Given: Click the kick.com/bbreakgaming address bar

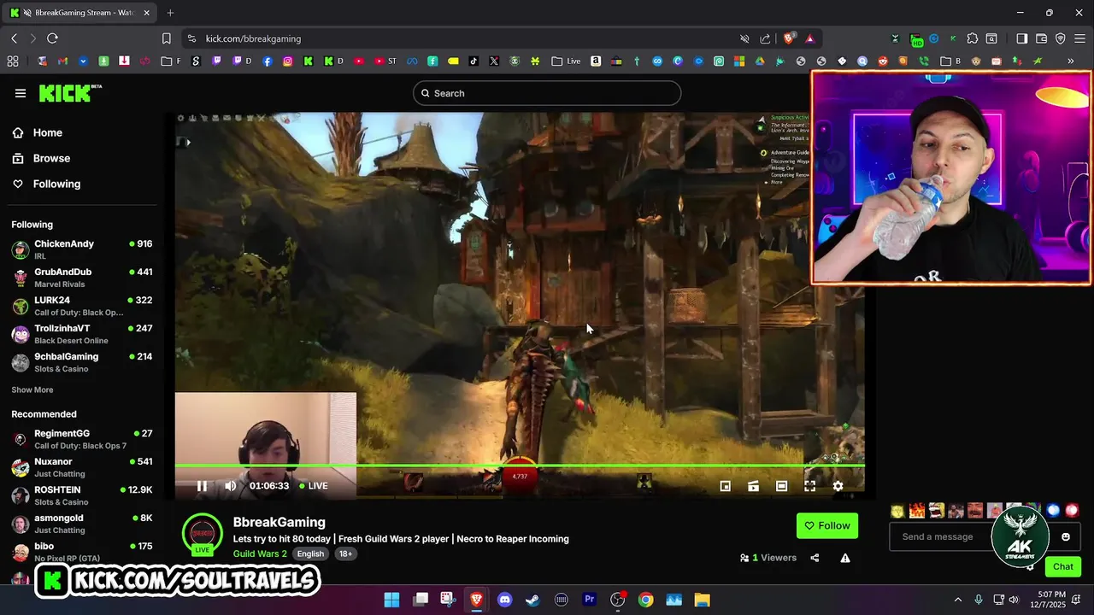Looking at the screenshot, I should click(x=253, y=38).
